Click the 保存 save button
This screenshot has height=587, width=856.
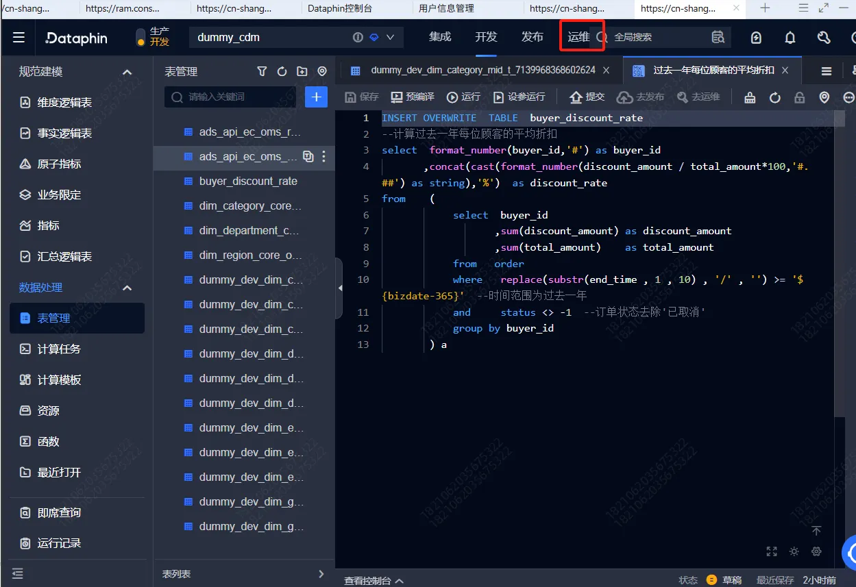(362, 97)
